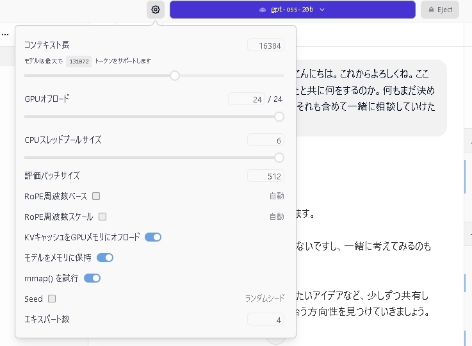Click the three-dots icon at top left
The height and width of the screenshot is (346, 472).
tap(5, 34)
